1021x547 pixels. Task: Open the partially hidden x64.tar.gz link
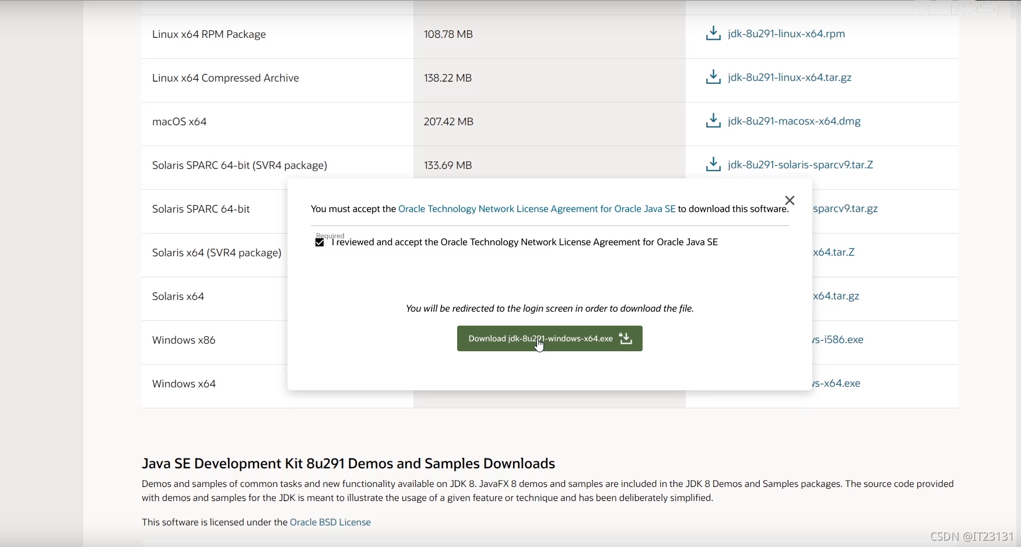(836, 296)
